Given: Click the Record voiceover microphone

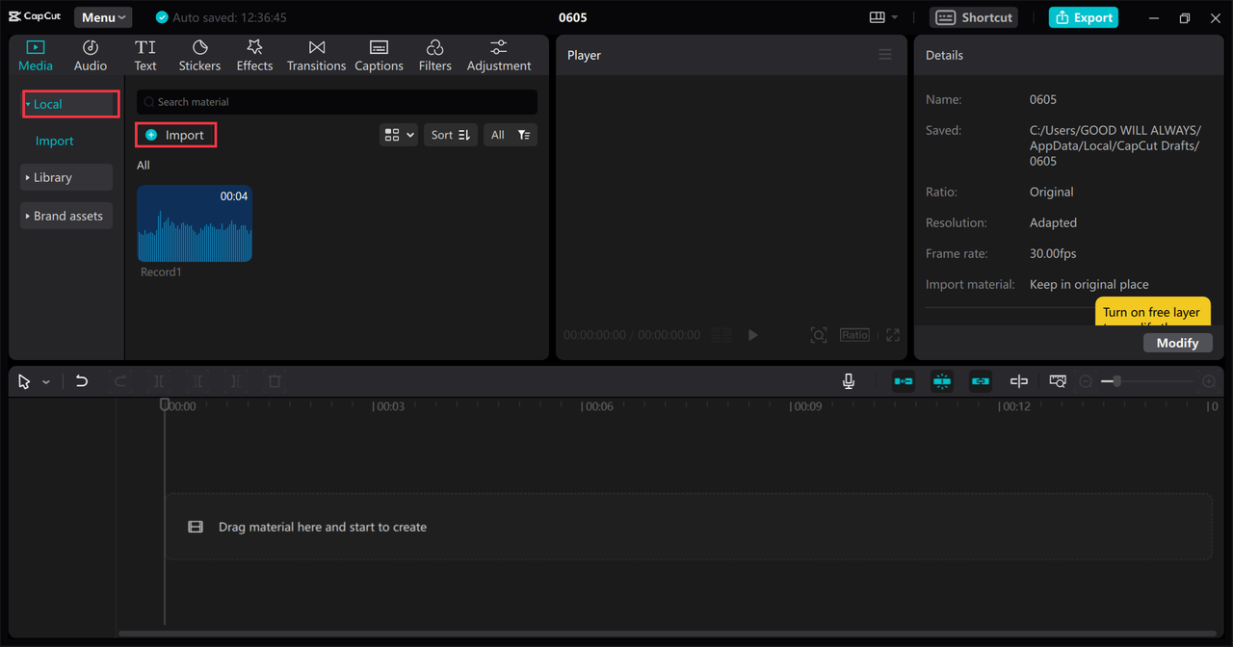Looking at the screenshot, I should click(x=849, y=381).
